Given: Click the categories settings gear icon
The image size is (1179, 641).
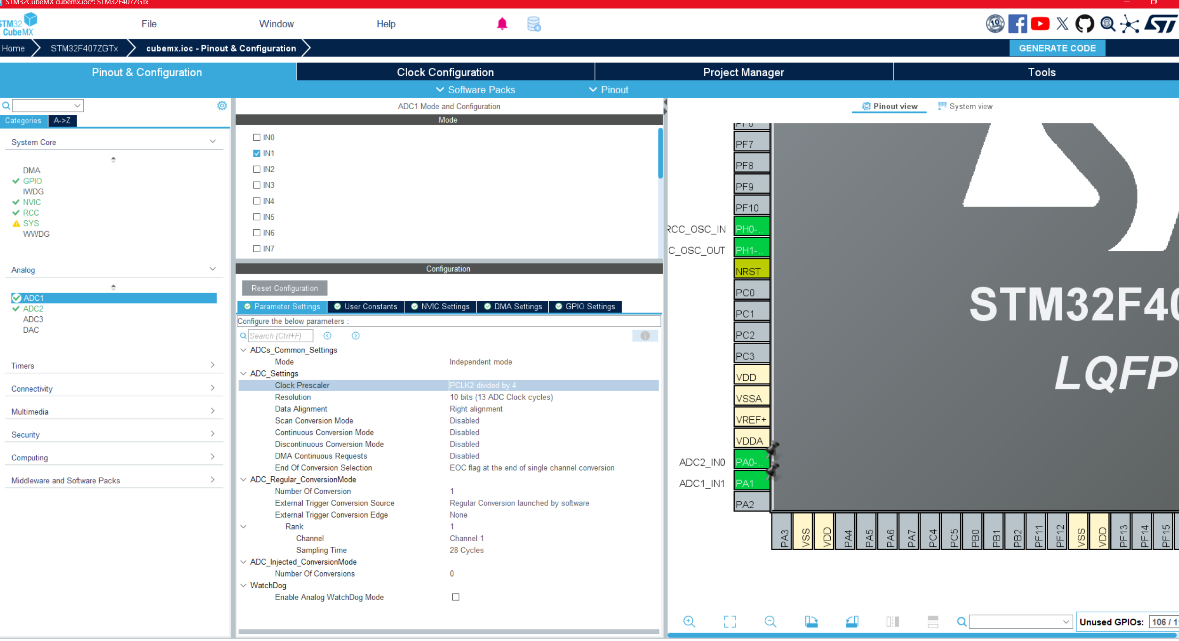Looking at the screenshot, I should (222, 105).
